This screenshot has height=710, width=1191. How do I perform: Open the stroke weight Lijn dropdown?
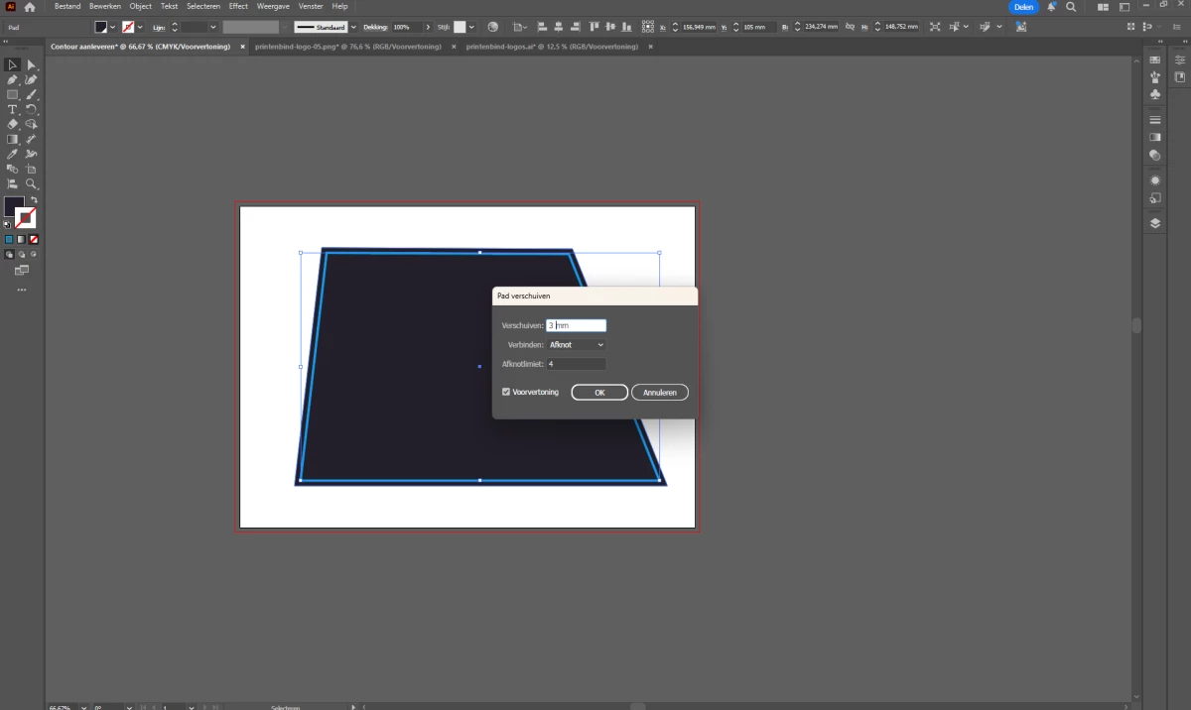pyautogui.click(x=213, y=27)
